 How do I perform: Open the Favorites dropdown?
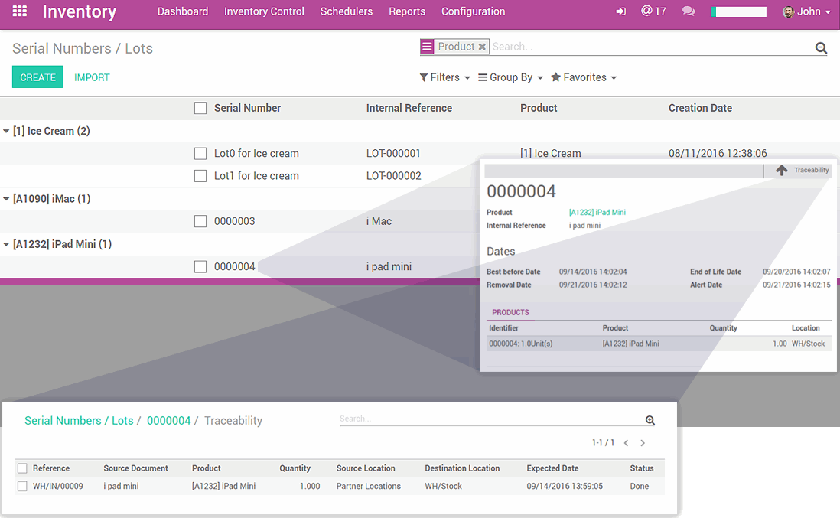pyautogui.click(x=584, y=78)
